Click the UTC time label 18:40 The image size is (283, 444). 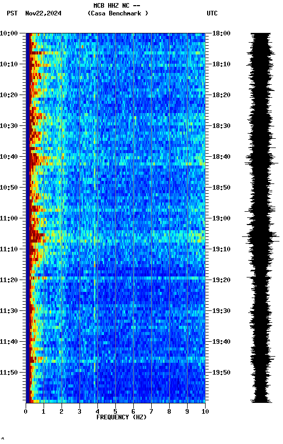pos(221,157)
